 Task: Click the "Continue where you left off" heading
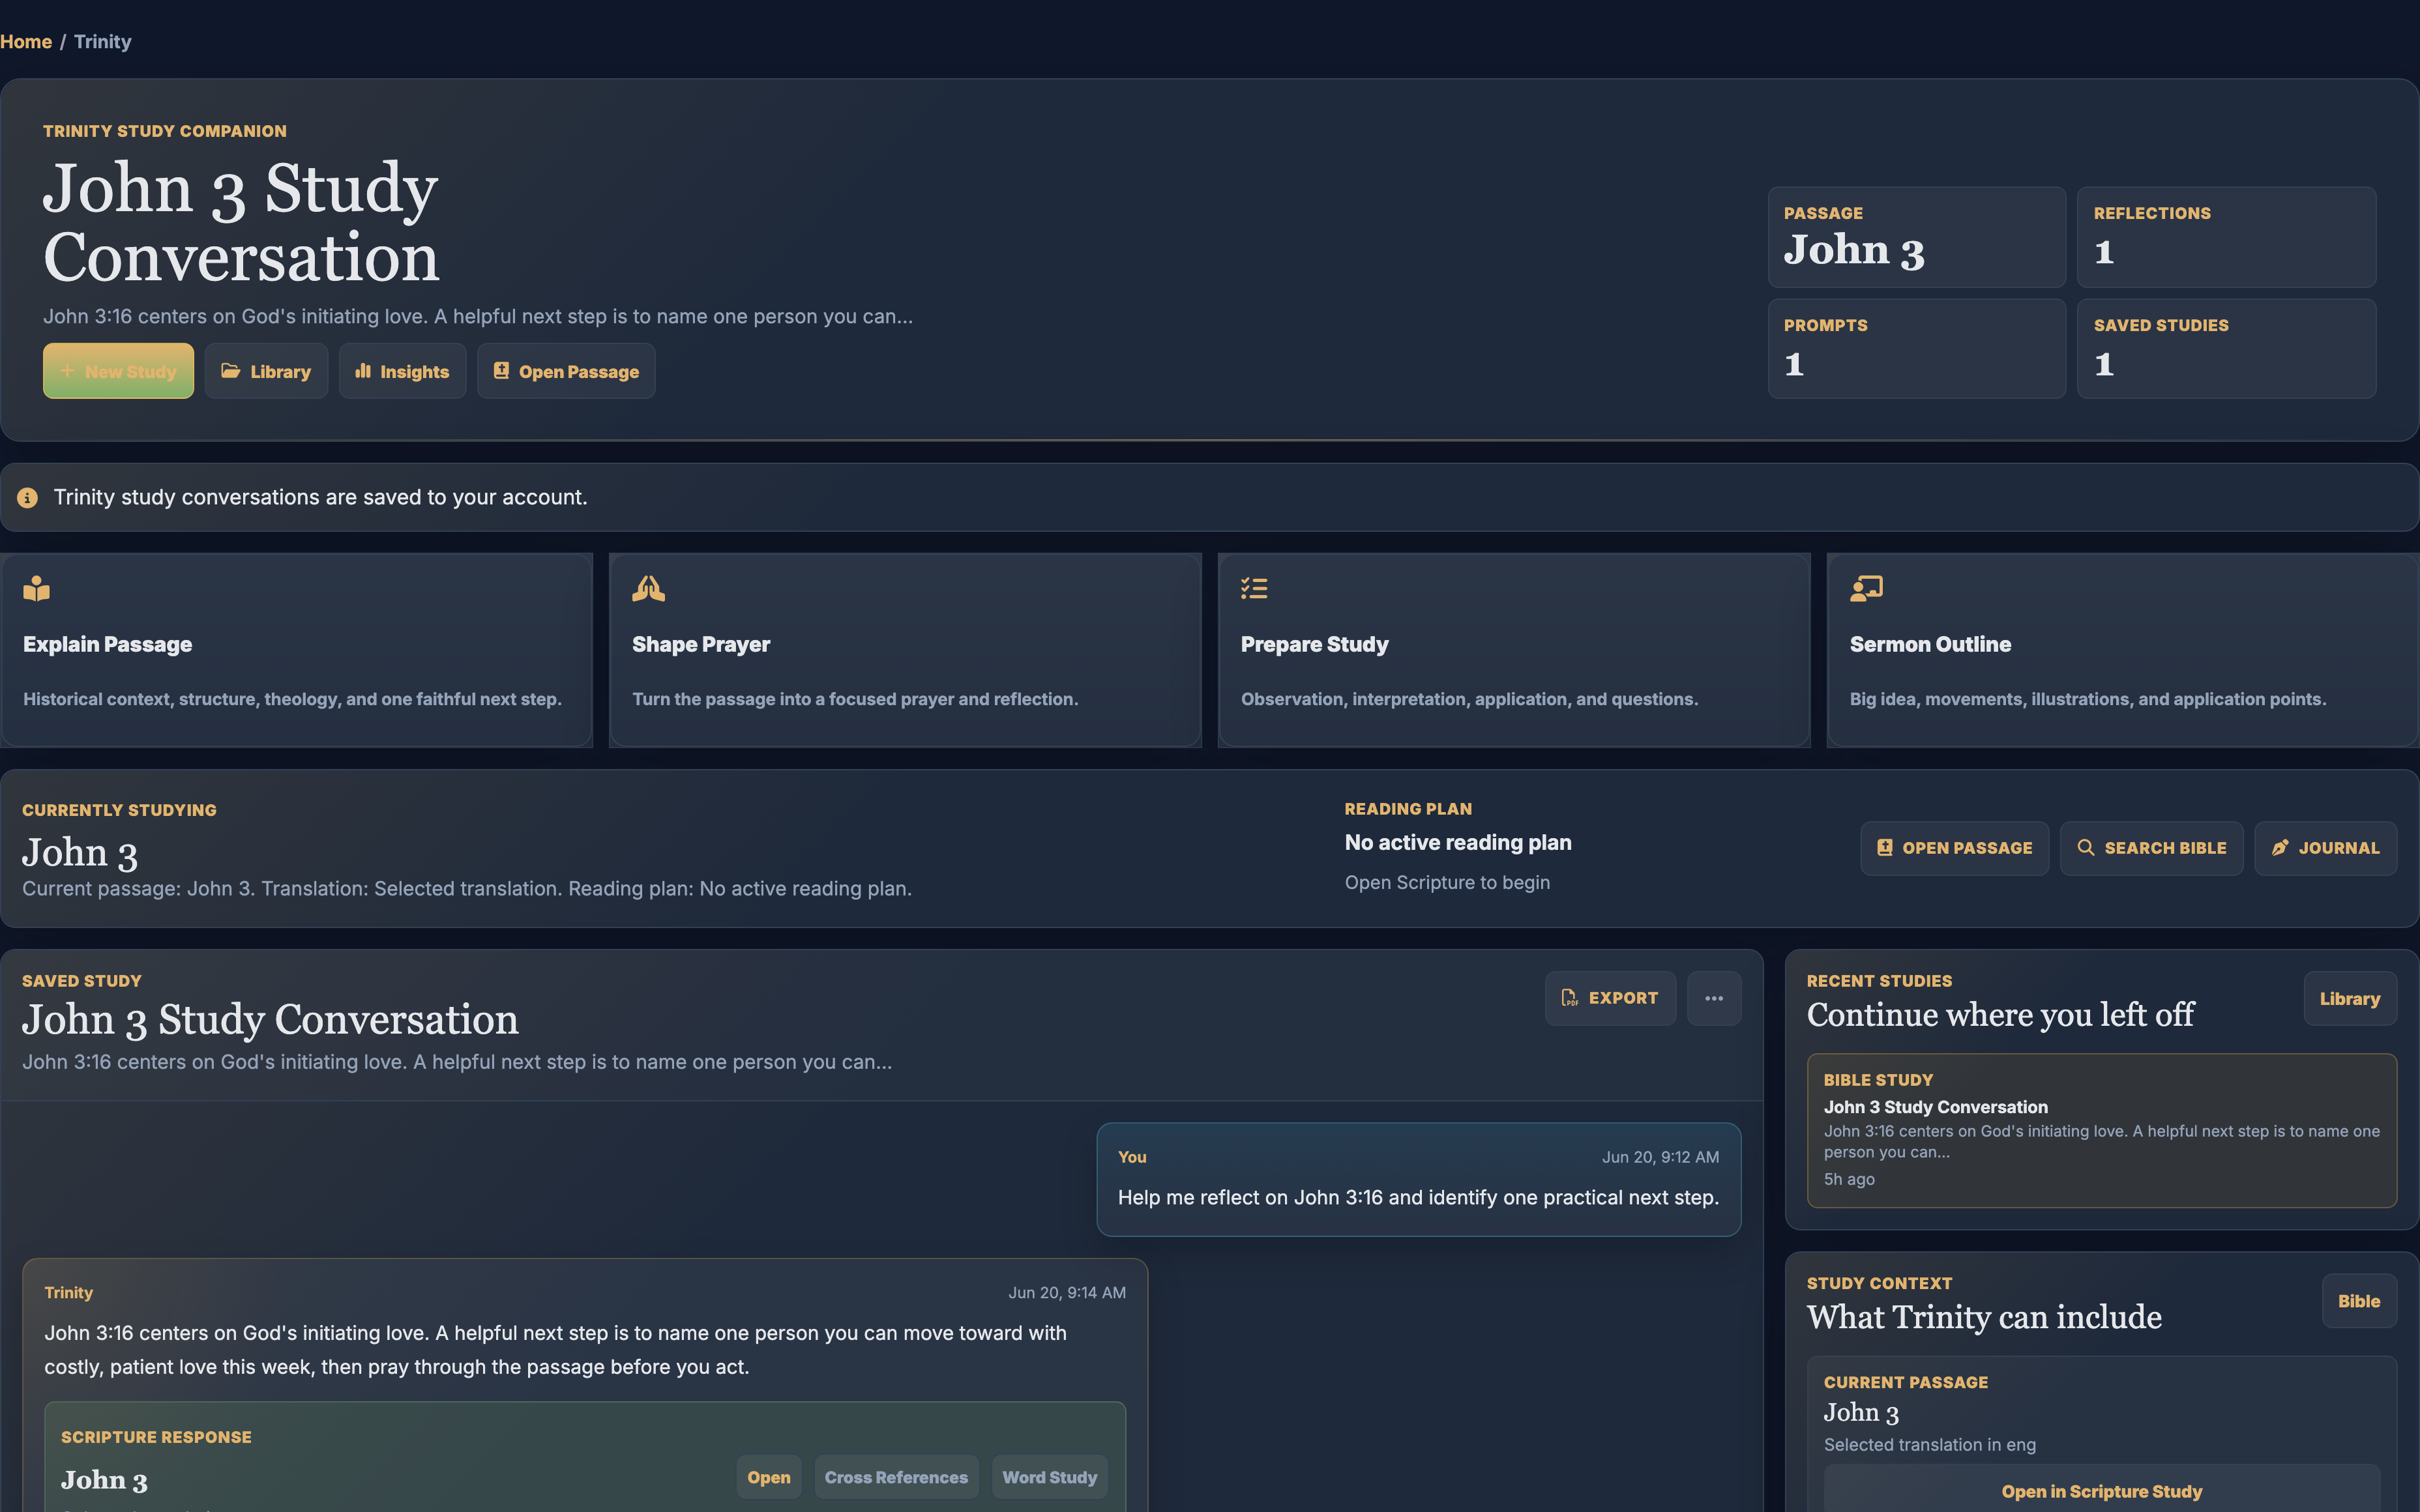tap(2000, 1015)
